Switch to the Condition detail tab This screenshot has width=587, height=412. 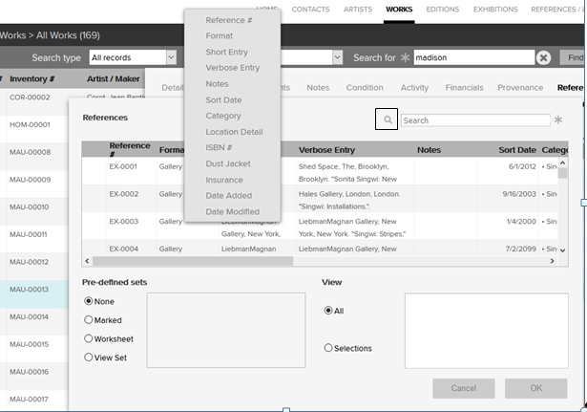[x=365, y=88]
